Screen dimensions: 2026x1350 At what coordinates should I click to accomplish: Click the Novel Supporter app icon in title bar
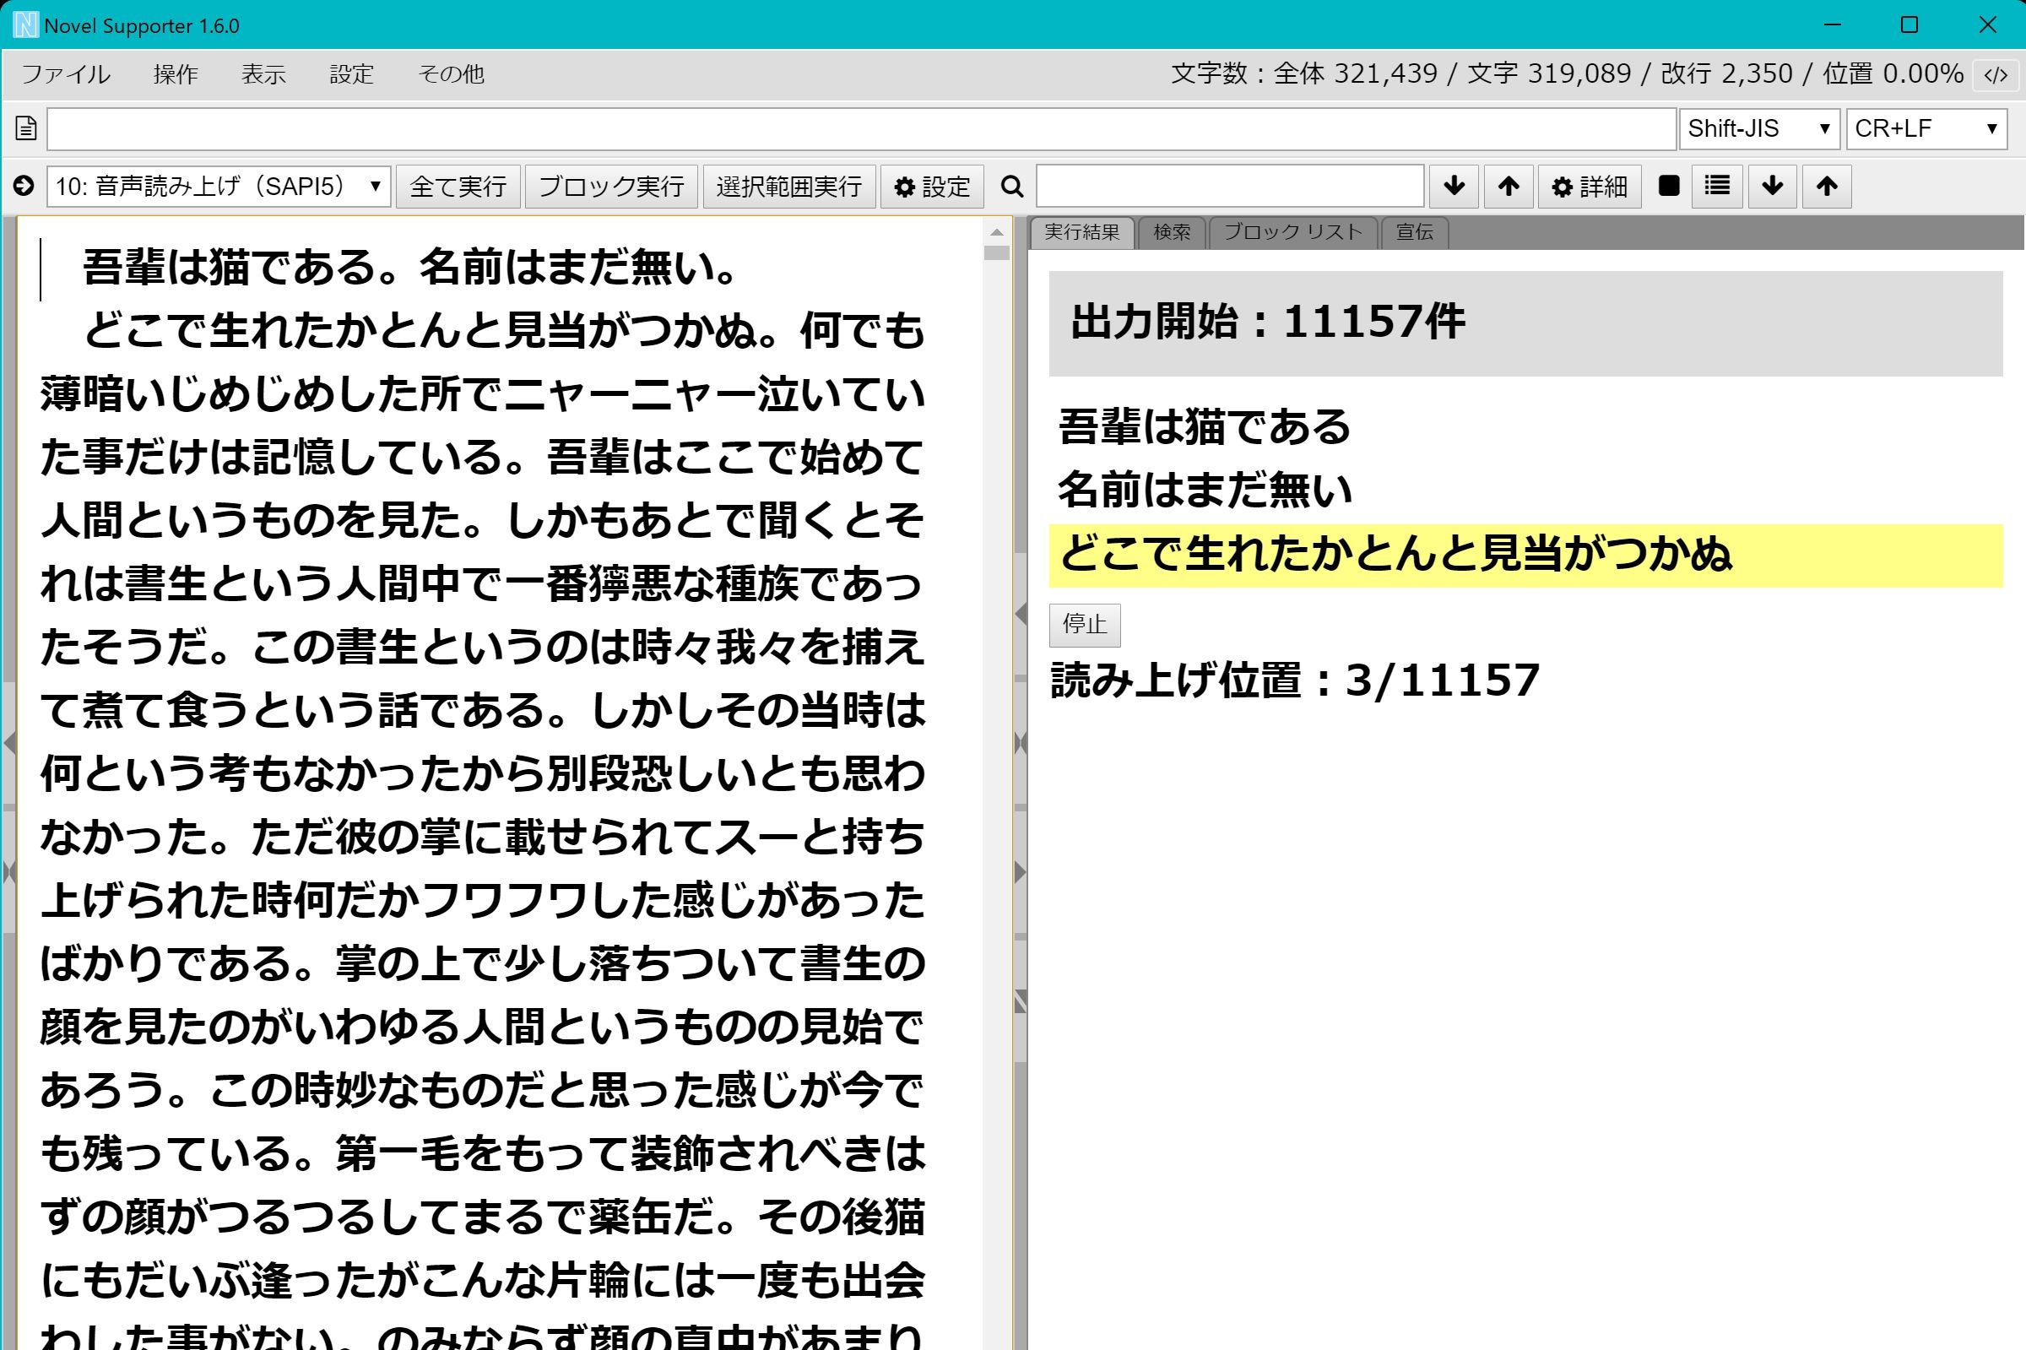point(26,25)
